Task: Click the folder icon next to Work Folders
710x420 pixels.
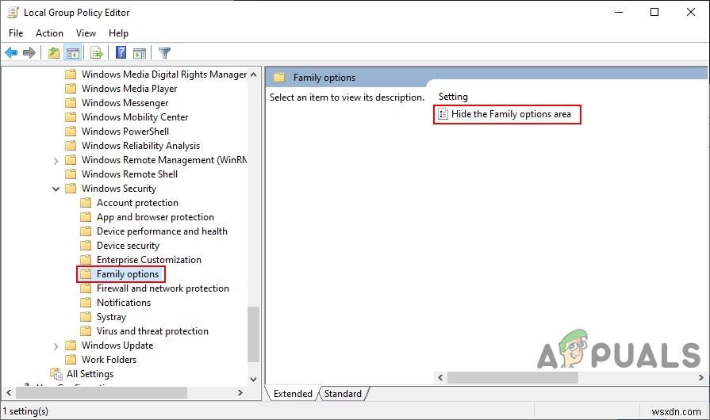Action: coord(71,360)
